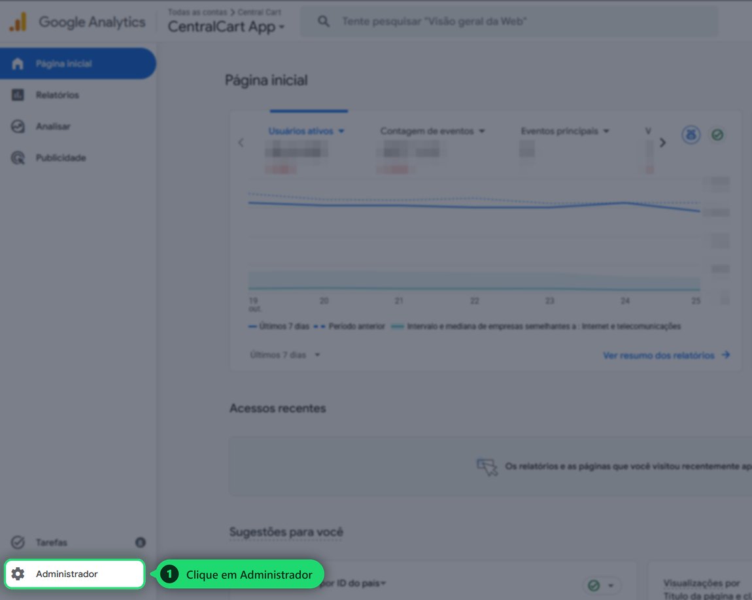Click the recent pages cursor icon

click(x=487, y=467)
